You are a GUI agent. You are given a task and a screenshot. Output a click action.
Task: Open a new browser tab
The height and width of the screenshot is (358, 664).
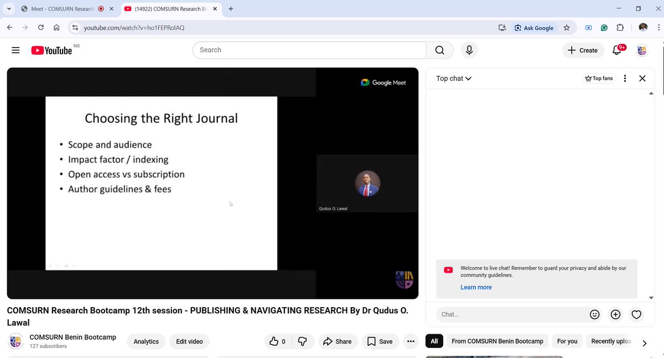(231, 9)
